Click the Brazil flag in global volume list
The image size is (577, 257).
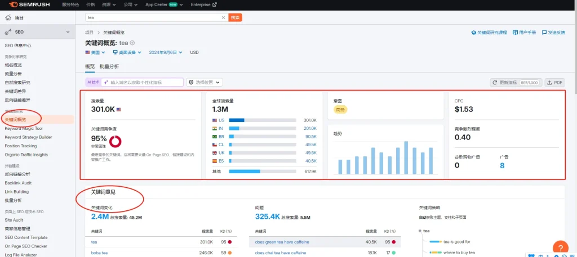pyautogui.click(x=215, y=137)
